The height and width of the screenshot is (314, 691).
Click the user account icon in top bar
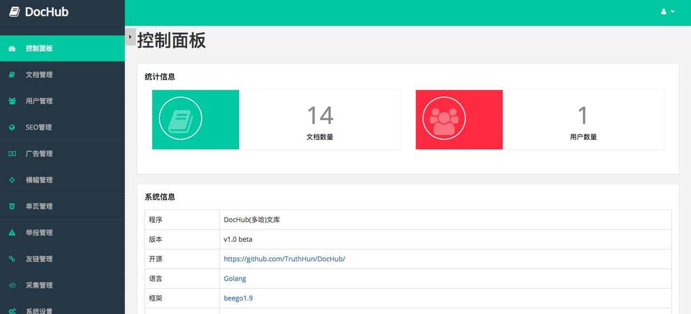[x=663, y=11]
